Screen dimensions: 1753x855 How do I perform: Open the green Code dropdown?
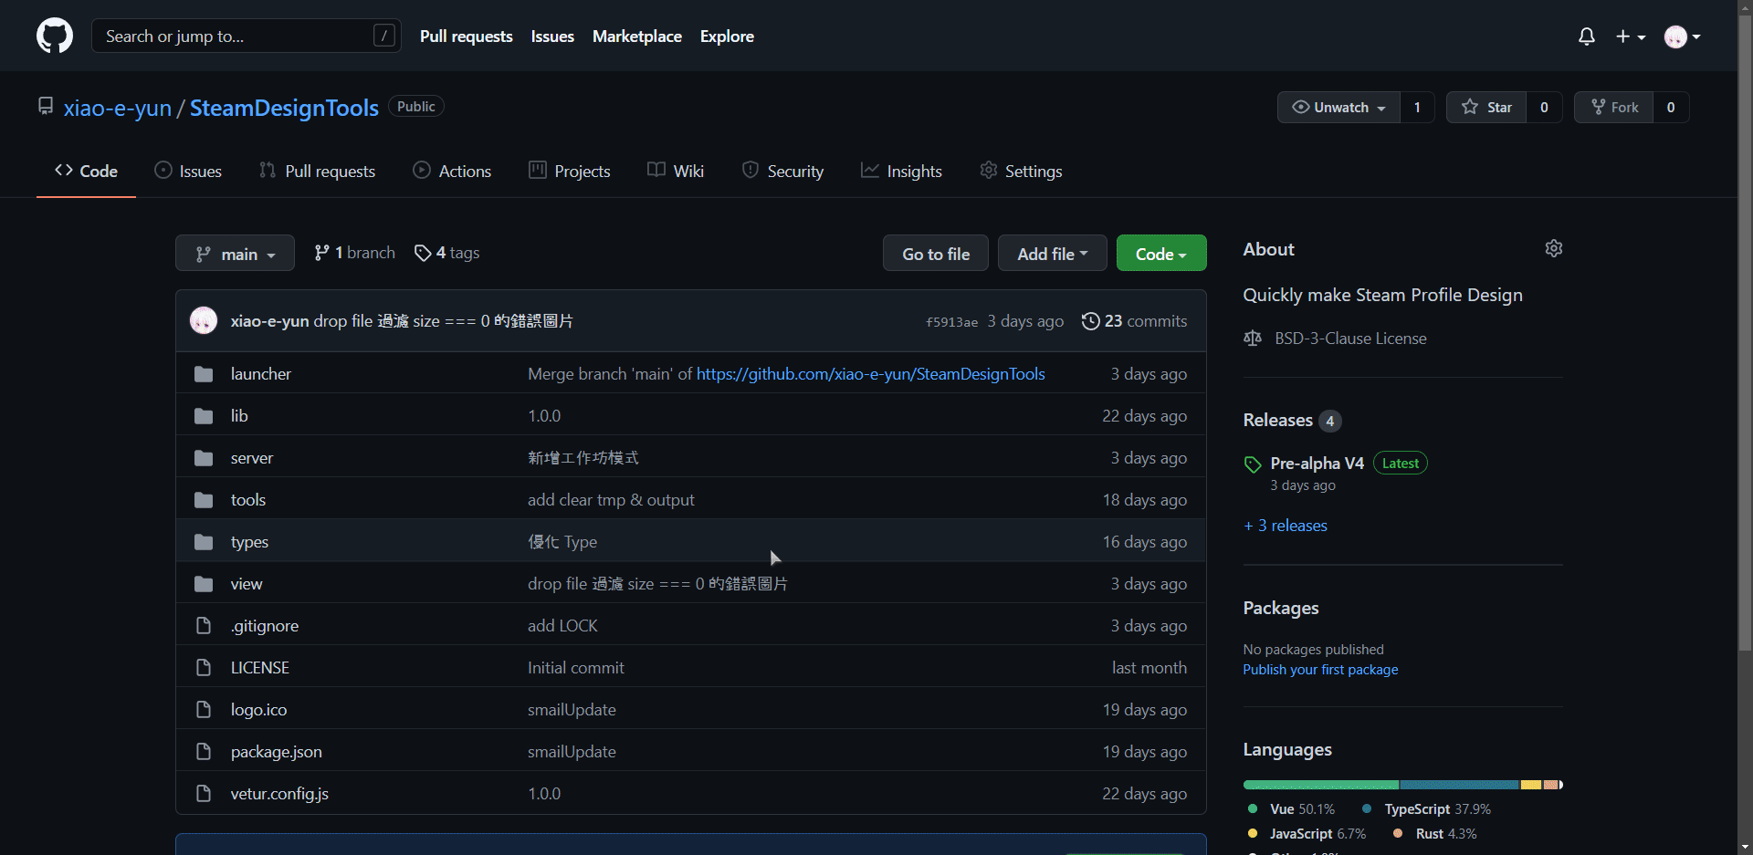1161,253
